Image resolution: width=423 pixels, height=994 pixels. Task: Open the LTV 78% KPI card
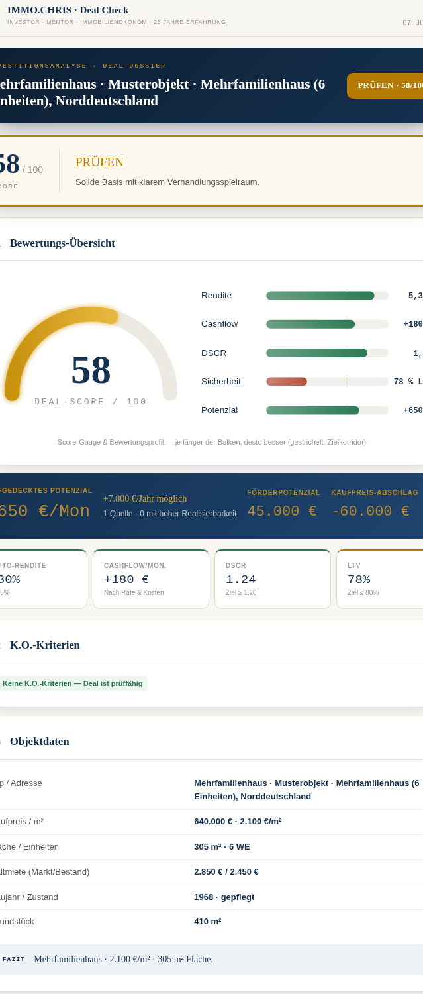click(380, 579)
